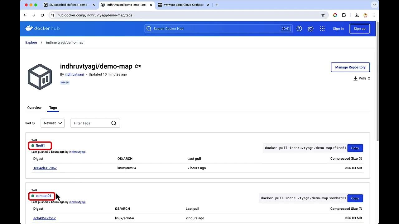
Task: Click the Filter Tags input field
Action: pos(90,123)
